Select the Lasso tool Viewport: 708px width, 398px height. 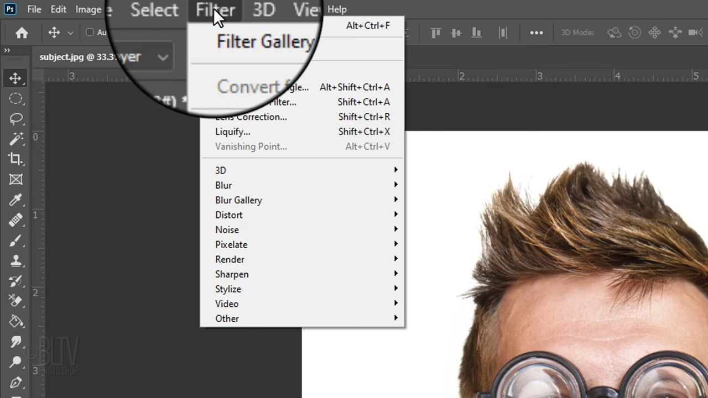(x=15, y=118)
